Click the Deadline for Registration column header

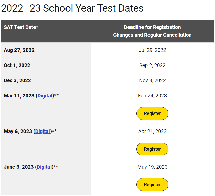point(152,31)
